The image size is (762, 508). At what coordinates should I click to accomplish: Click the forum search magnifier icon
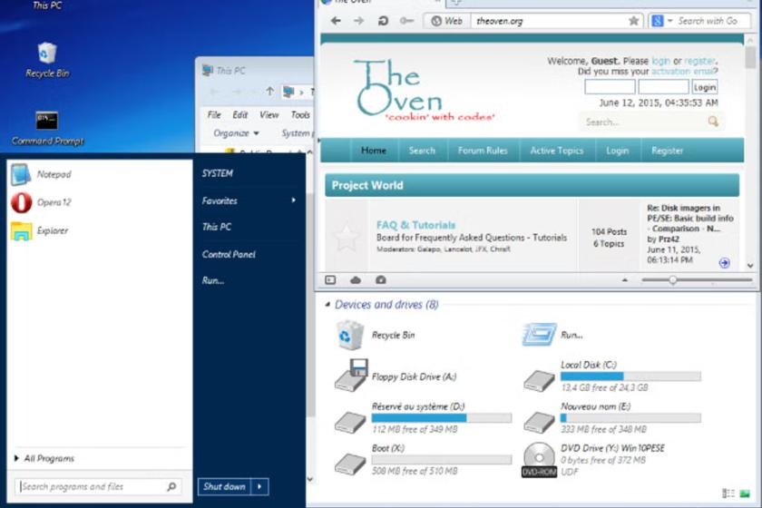point(713,122)
